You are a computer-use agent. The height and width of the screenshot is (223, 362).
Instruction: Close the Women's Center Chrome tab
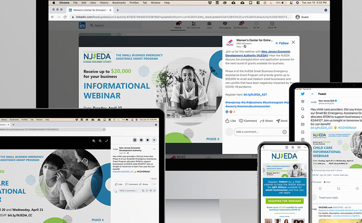[110, 10]
